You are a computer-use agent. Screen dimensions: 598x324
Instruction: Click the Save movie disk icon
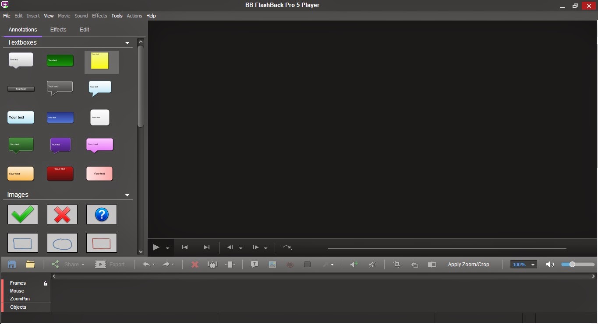pyautogui.click(x=12, y=265)
